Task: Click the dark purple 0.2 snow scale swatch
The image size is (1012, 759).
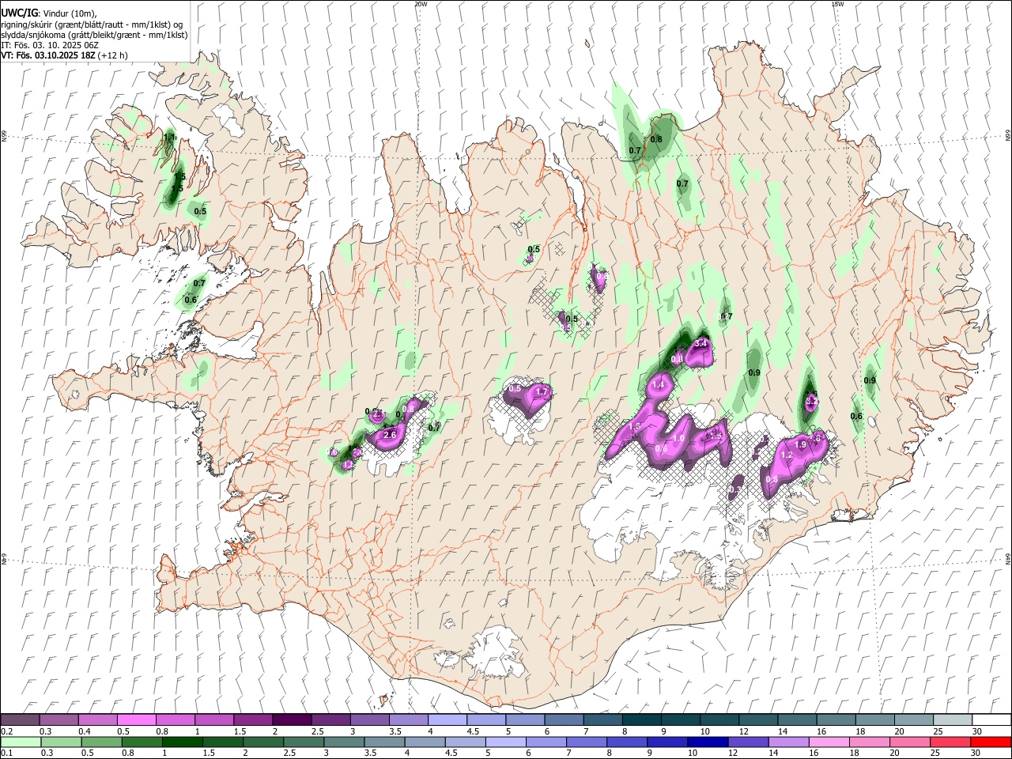Action: coord(21,720)
